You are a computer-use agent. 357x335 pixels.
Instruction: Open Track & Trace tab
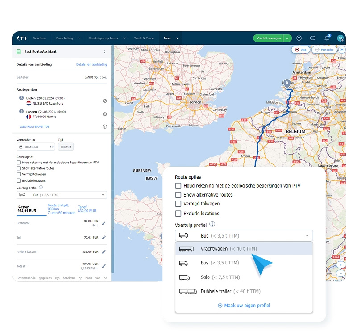pos(144,38)
